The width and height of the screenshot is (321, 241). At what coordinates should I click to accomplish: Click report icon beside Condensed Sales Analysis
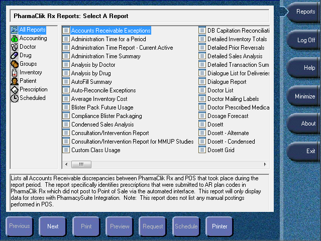66,125
